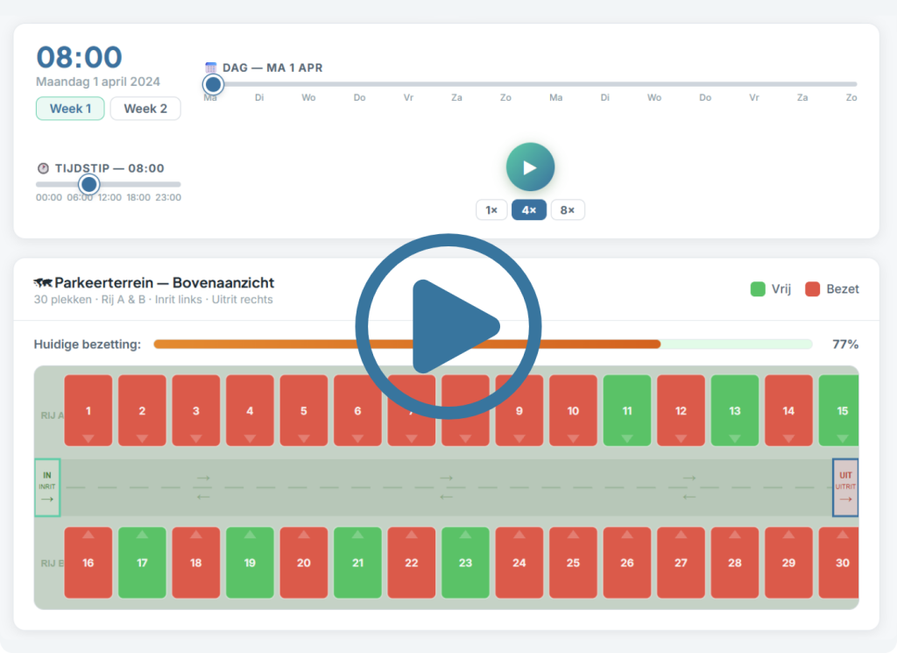The height and width of the screenshot is (653, 897).
Task: Choose the 4× speed option
Action: [x=529, y=210]
